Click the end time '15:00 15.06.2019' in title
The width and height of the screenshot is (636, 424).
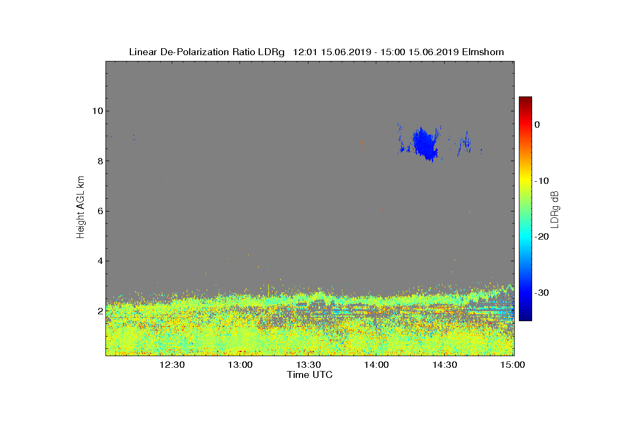pyautogui.click(x=419, y=52)
